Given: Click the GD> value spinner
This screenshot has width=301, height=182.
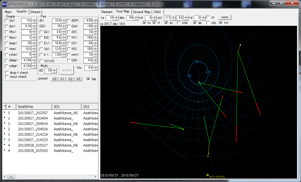Looking at the screenshot, I should [x=64, y=26].
